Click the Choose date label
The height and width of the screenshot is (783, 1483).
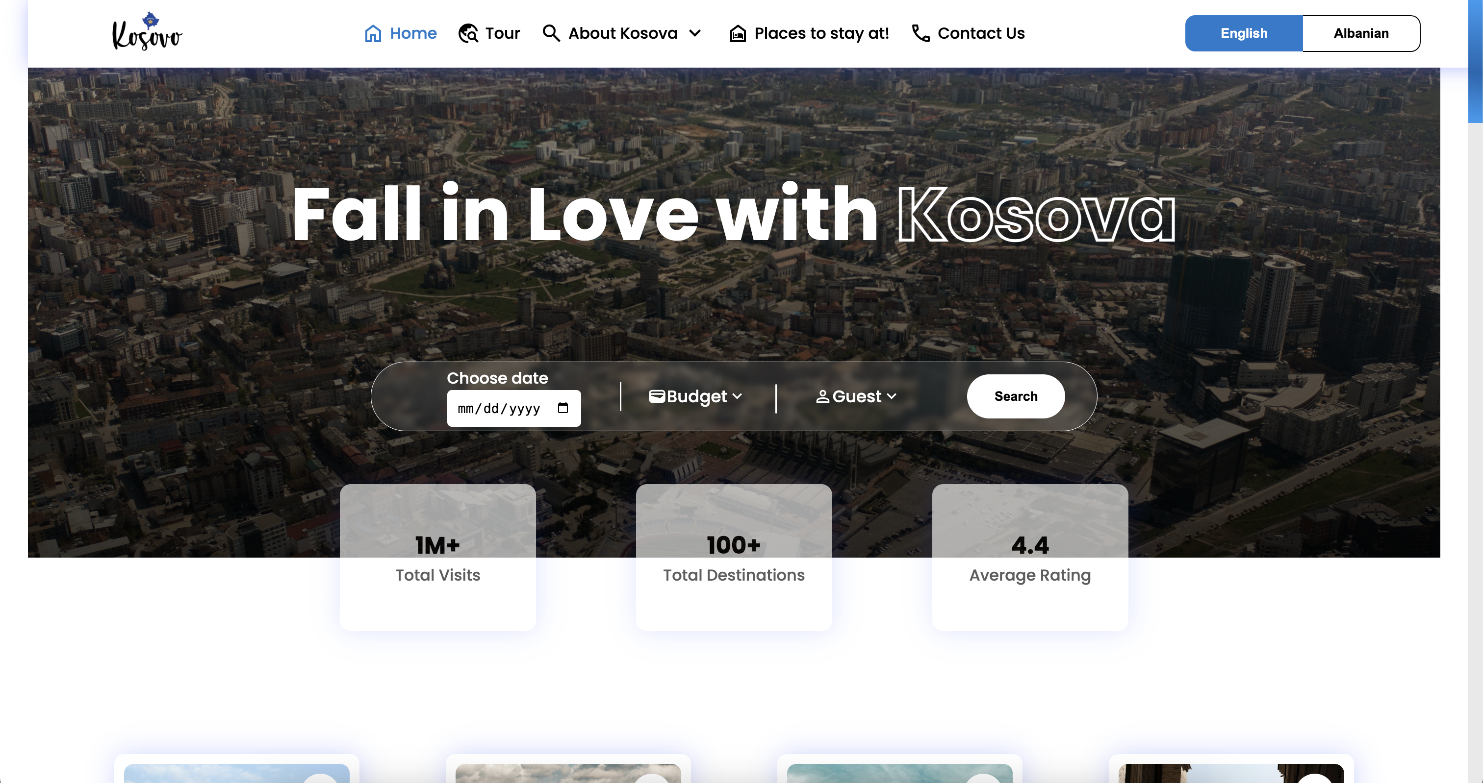497,378
